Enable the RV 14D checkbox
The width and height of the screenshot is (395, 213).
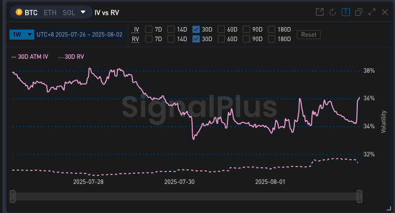coord(171,39)
